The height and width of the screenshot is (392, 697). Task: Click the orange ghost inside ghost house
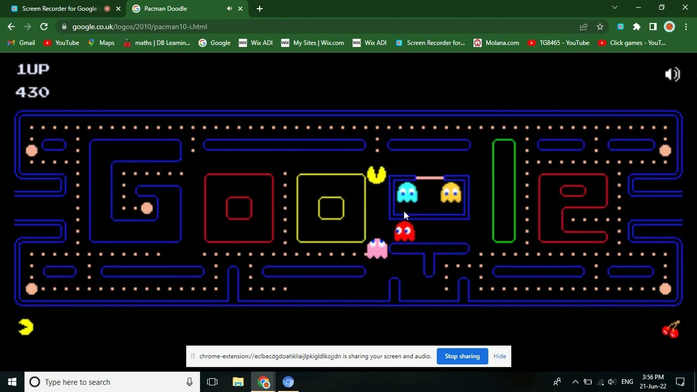point(451,193)
